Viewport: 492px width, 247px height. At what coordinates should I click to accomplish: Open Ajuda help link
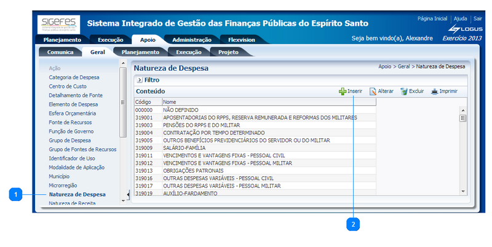460,19
